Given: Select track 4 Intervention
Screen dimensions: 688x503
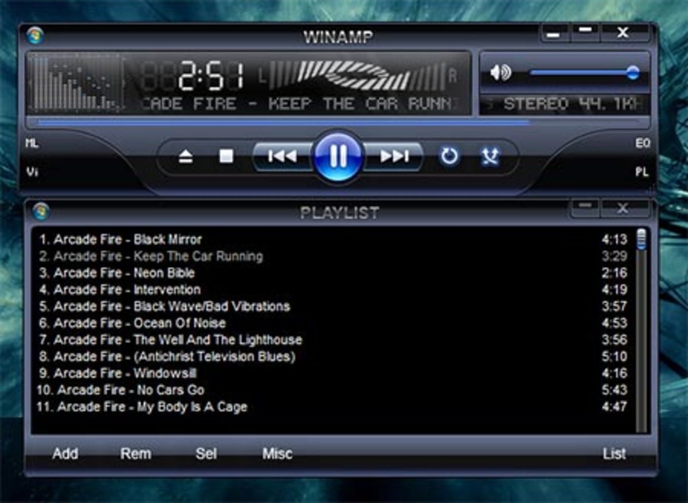Looking at the screenshot, I should pyautogui.click(x=333, y=289).
